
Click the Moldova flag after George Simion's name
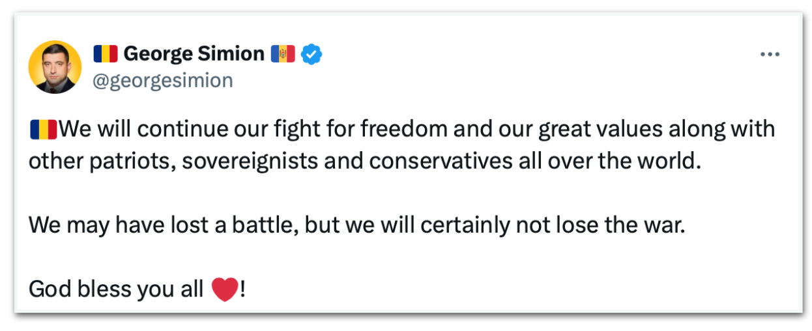[x=283, y=53]
